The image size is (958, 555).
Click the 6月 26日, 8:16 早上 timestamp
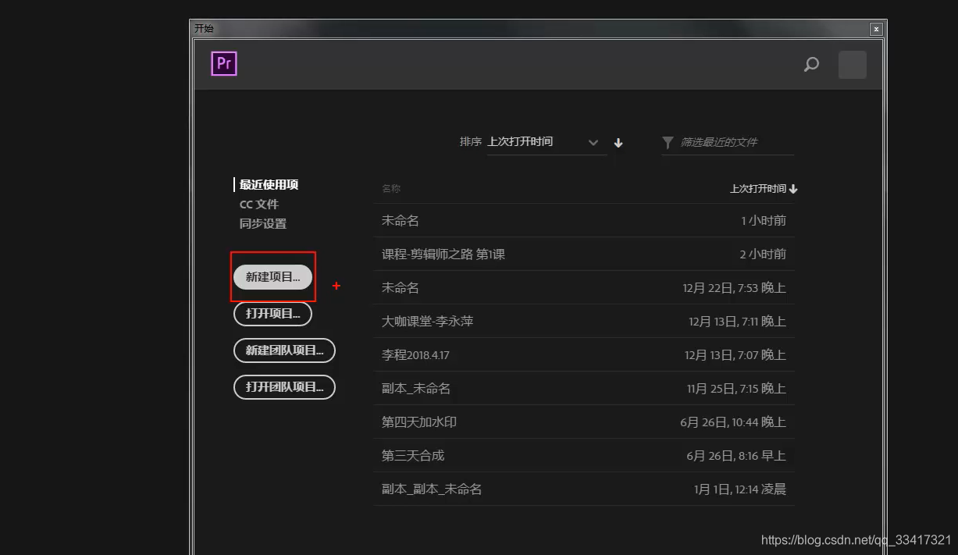point(736,456)
